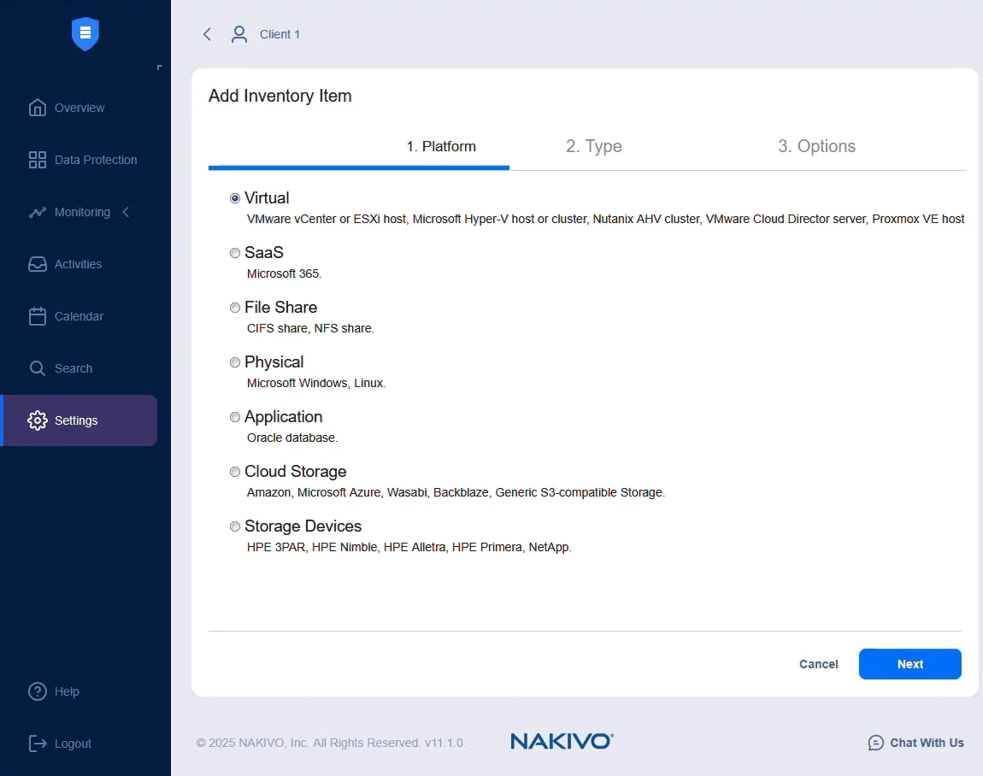Viewport: 983px width, 776px height.
Task: Switch to the 1. Platform step tab
Action: [441, 146]
